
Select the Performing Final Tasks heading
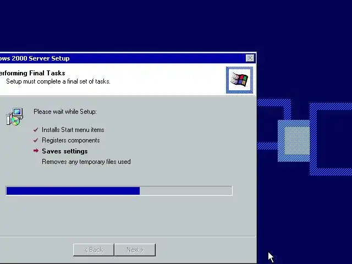tap(32, 73)
